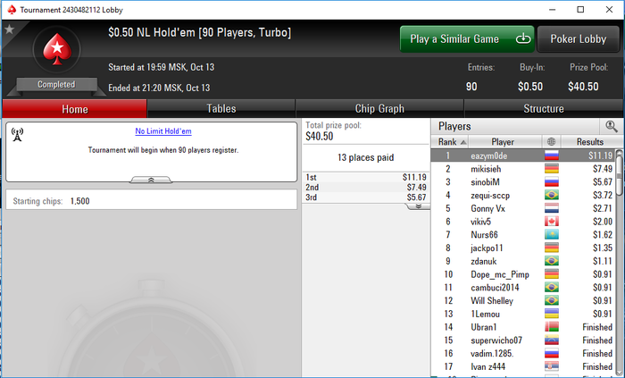Sort players by Rank column
Viewport: 625px width, 378px height.
tap(450, 142)
